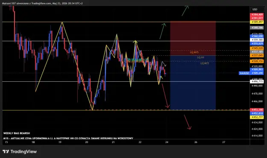Select the red 4453,390 price label
The image size is (267, 158).
point(257,110)
